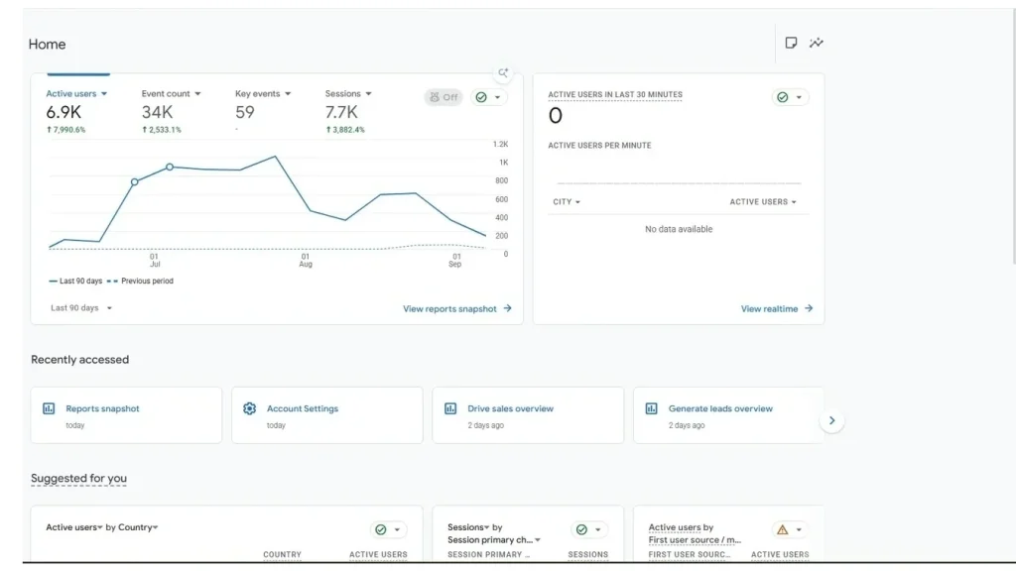
Task: Select the second hollow data point on the chart
Action: coord(170,167)
